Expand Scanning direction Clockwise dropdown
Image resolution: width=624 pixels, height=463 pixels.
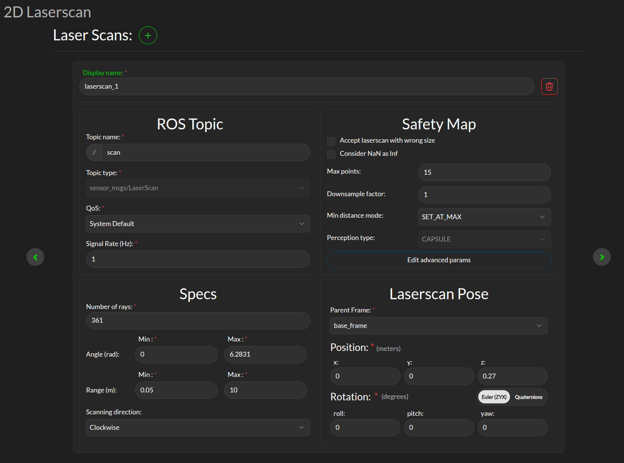coord(198,428)
